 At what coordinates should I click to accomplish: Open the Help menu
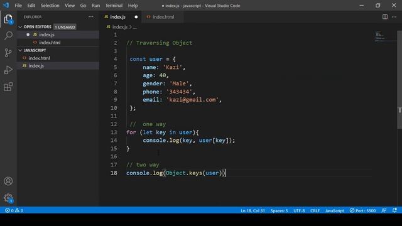pos(133,6)
